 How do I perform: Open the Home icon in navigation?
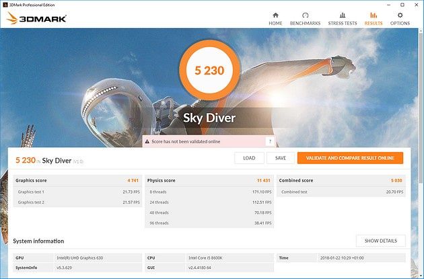coord(275,15)
